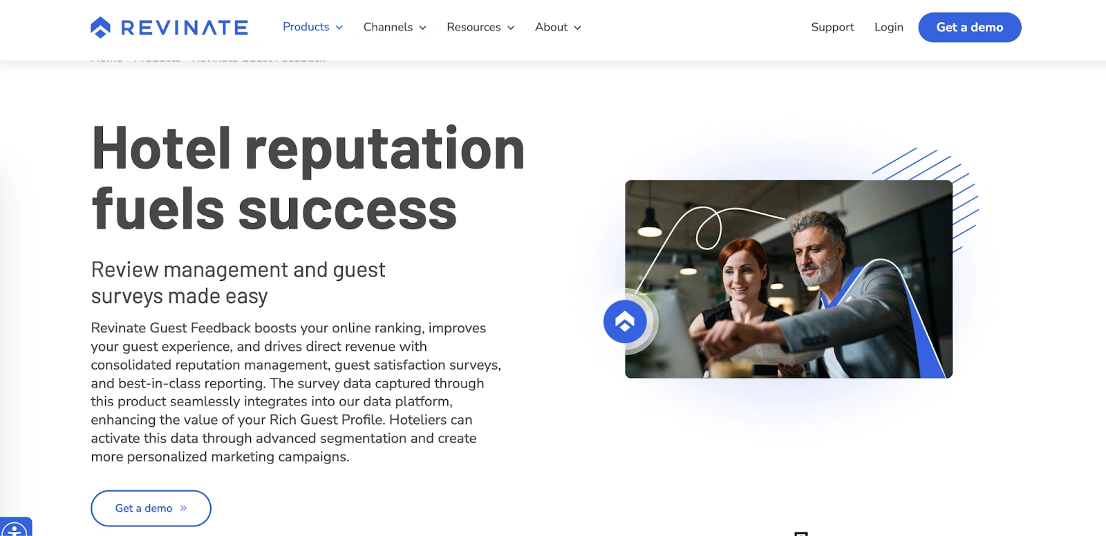The height and width of the screenshot is (536, 1106).
Task: Open the Products menu
Action: 312,27
